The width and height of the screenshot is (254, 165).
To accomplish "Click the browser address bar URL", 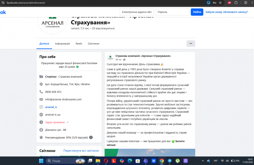I will (26, 3).
